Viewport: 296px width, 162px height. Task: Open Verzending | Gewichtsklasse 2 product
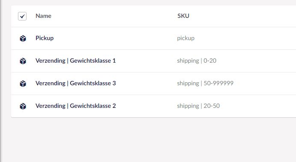click(76, 106)
